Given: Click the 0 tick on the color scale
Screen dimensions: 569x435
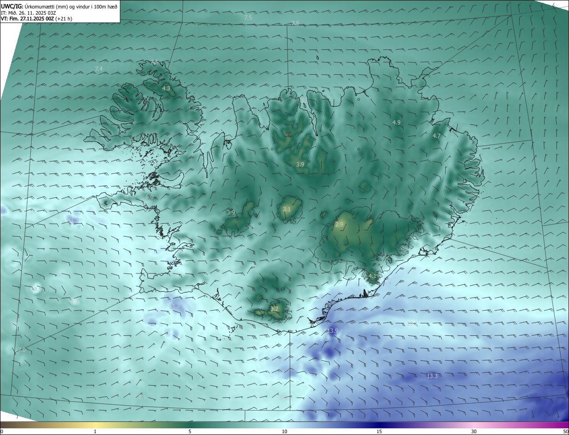Looking at the screenshot, I should click(x=2, y=431).
